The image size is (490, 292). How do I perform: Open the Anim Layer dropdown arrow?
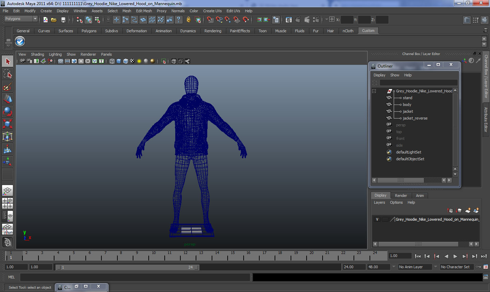394,267
